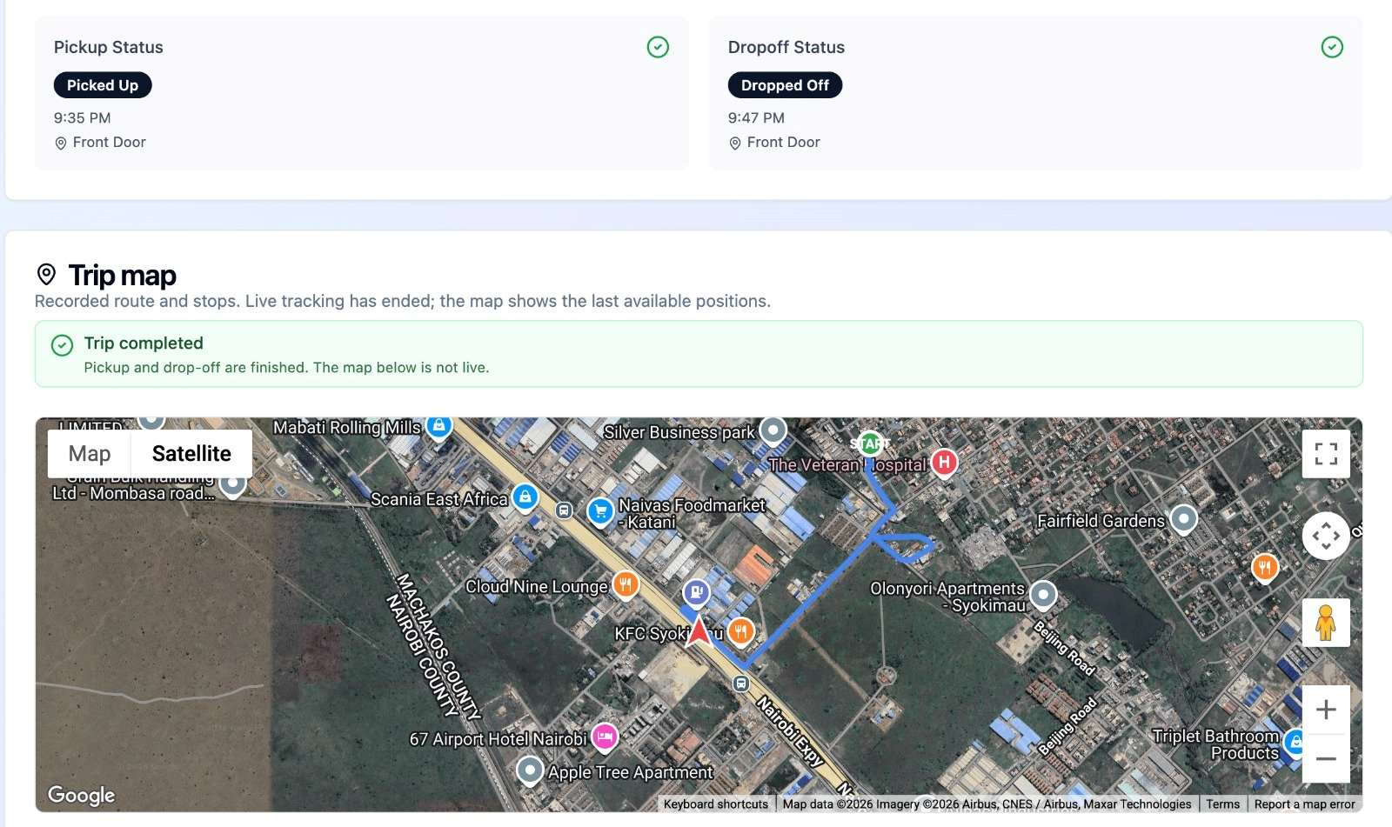Click orange restaurant marker east of Fairfield Gardens
Viewport: 1392px width, 827px height.
click(1264, 568)
